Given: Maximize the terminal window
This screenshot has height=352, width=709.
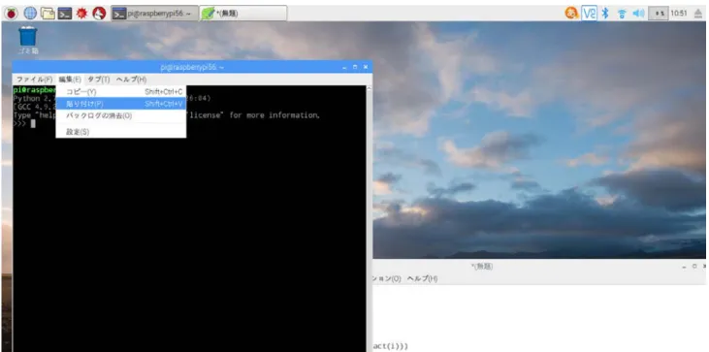Looking at the screenshot, I should [355, 67].
